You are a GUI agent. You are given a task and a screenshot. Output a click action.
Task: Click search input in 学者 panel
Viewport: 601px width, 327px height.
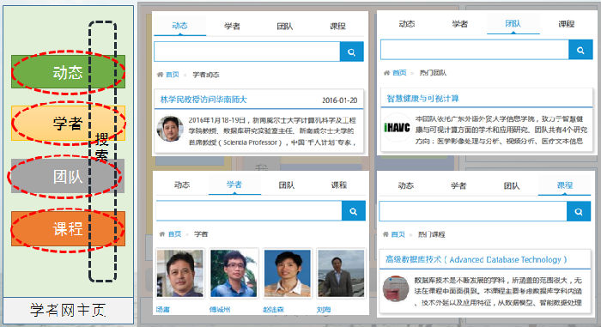click(249, 211)
